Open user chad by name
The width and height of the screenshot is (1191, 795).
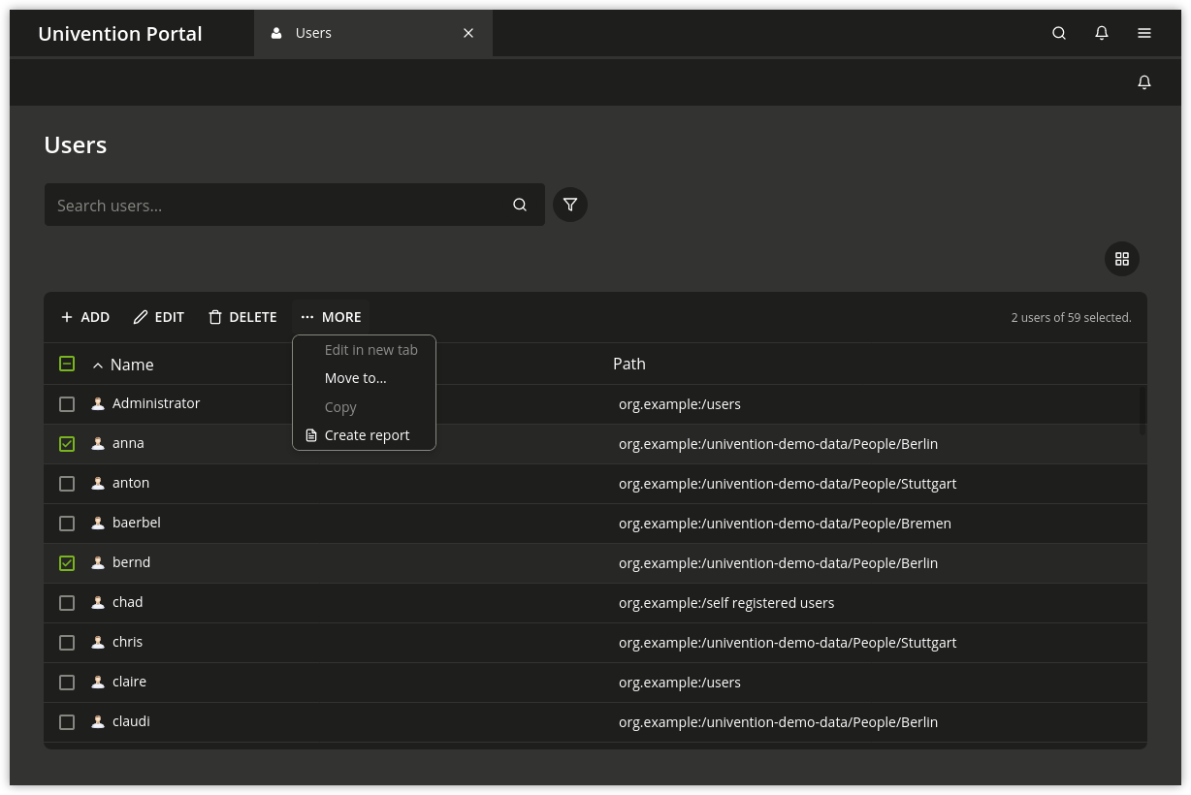tap(127, 602)
